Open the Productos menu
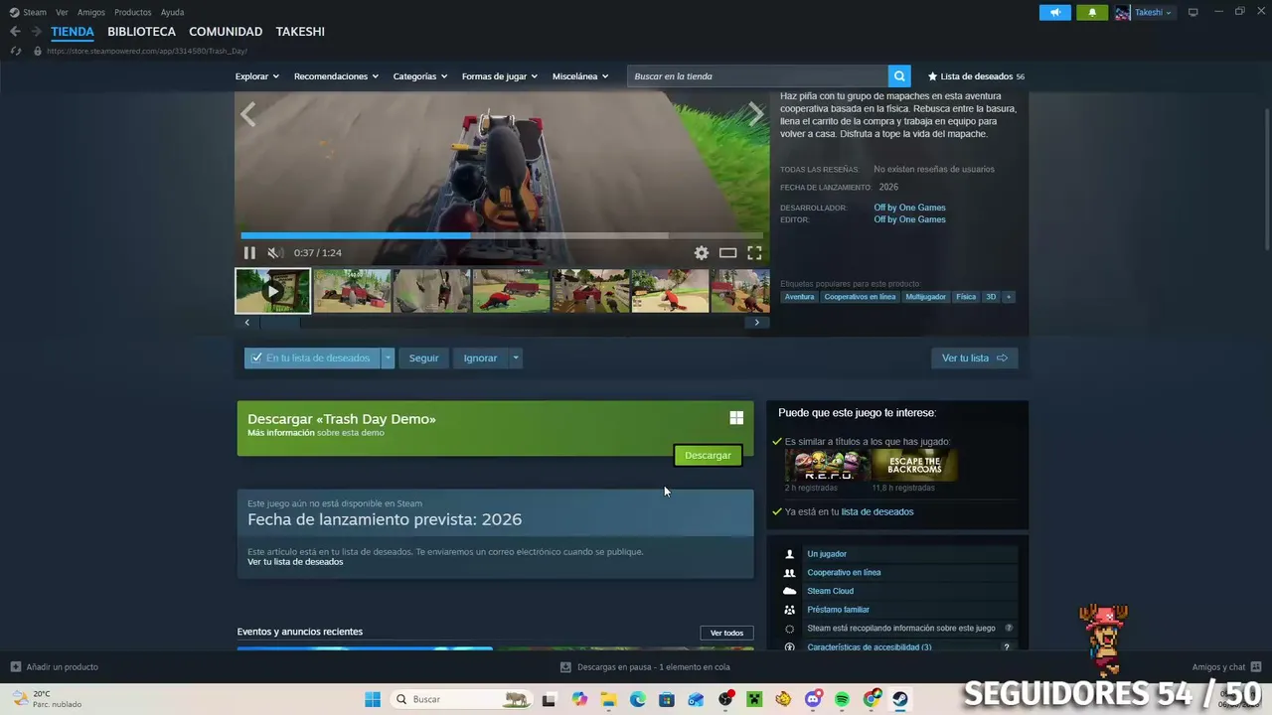Viewport: 1272px width, 715px height. tap(133, 12)
